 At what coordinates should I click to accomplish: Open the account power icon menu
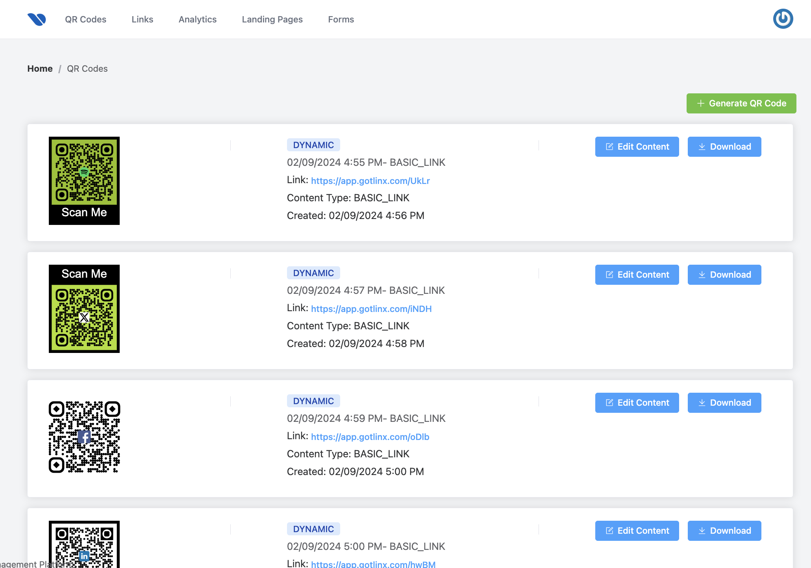pos(783,19)
